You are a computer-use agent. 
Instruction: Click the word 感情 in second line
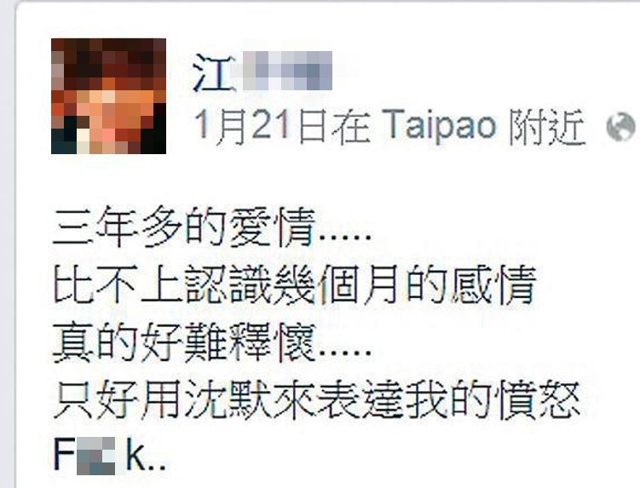493,284
